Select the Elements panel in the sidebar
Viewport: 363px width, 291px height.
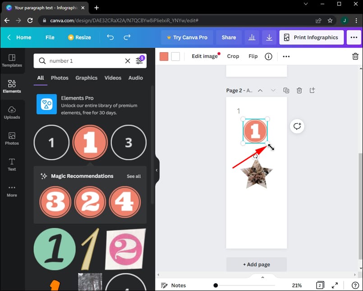12,86
